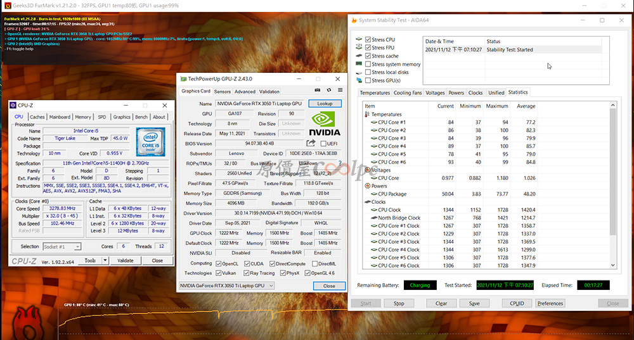This screenshot has width=634, height=340.
Task: Open the GPU-Z hamburger menu
Action: (340, 90)
